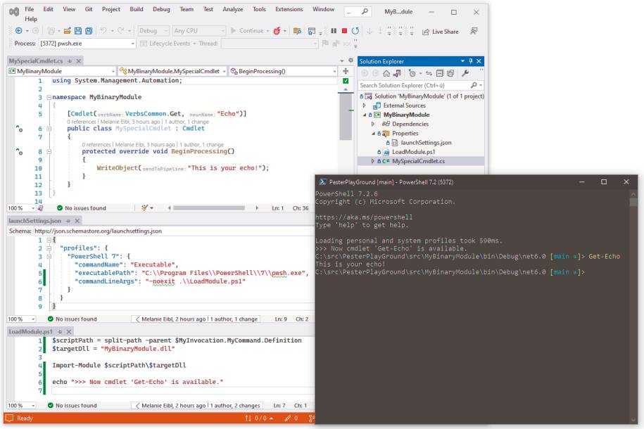This screenshot has width=644, height=429.
Task: Click the Visual Studio logo icon
Action: point(14,12)
